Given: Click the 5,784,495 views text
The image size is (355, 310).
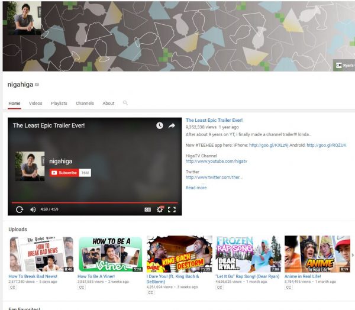Looking at the screenshot, I should (298, 282).
